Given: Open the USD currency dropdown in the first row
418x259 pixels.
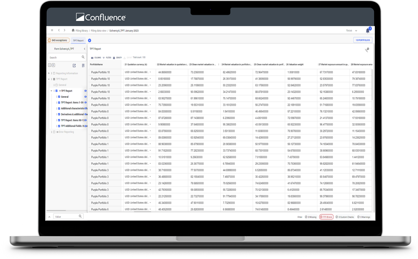Looking at the screenshot, I should (150, 72).
